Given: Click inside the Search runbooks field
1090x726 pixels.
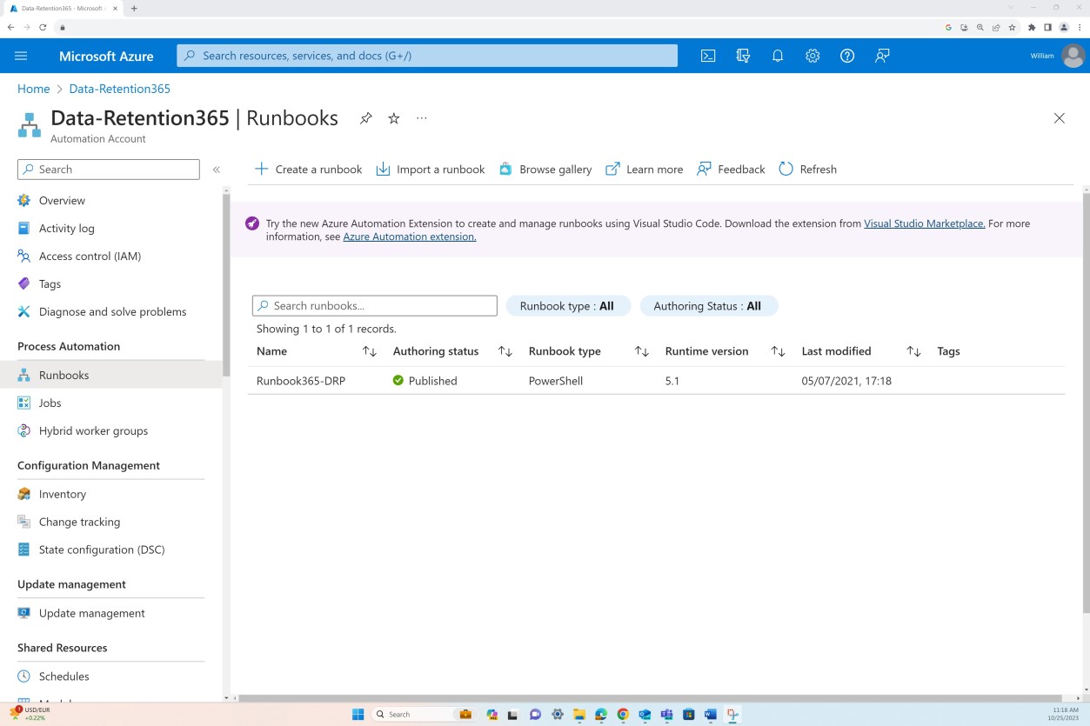Looking at the screenshot, I should pos(374,305).
